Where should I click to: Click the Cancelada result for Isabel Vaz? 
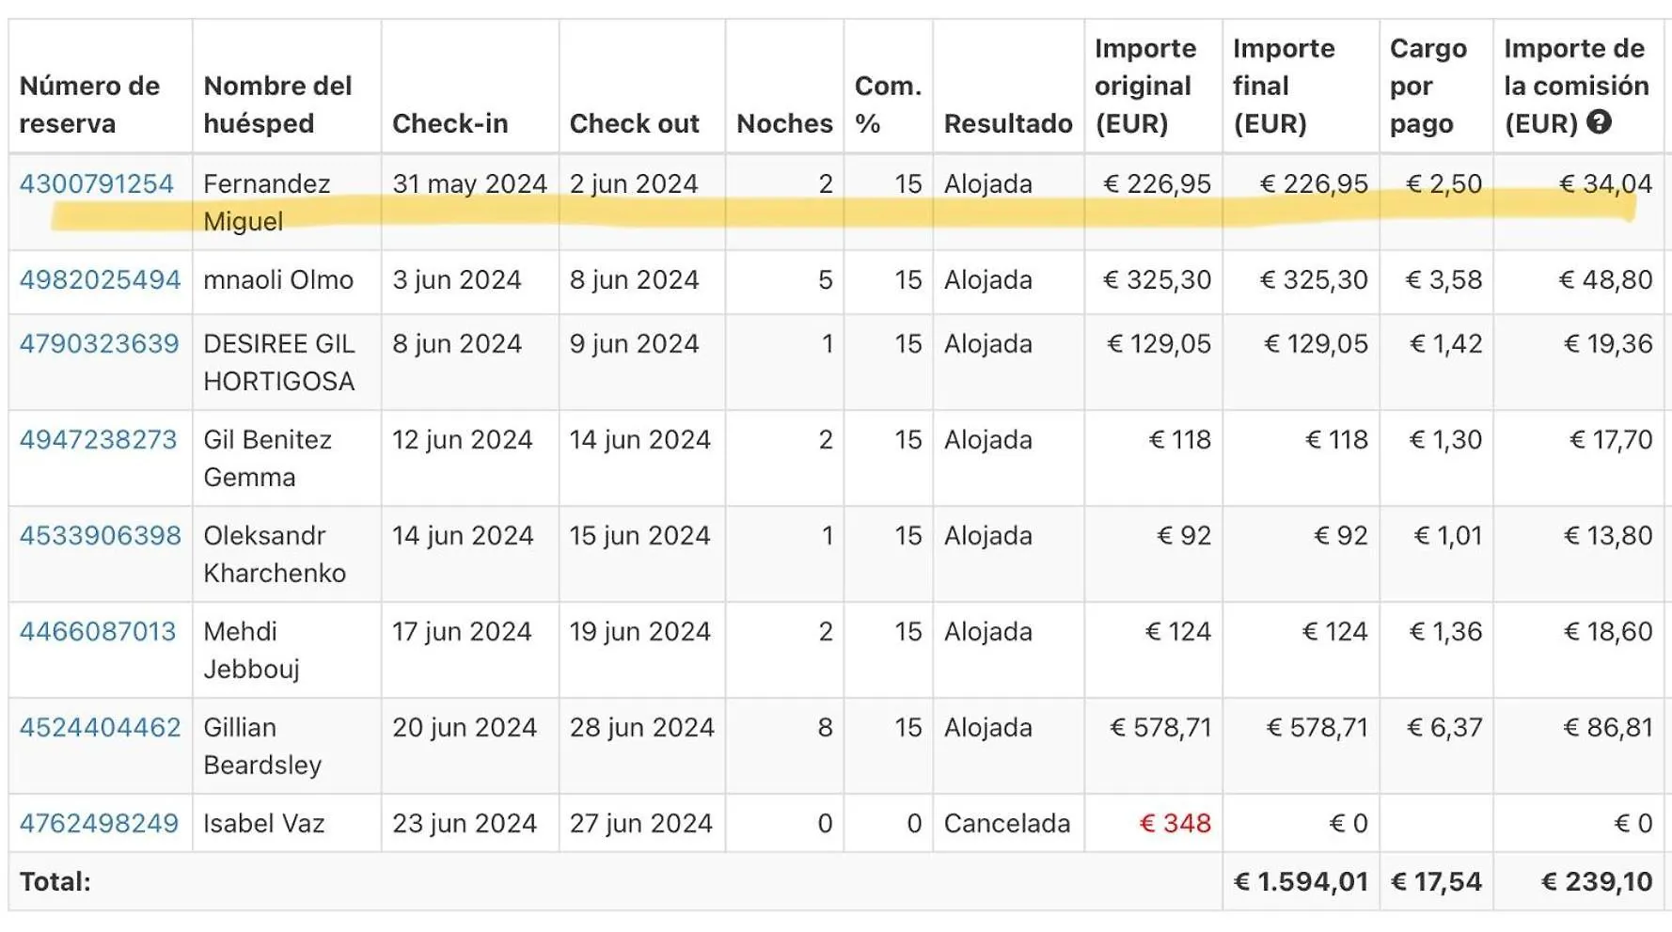point(1007,823)
